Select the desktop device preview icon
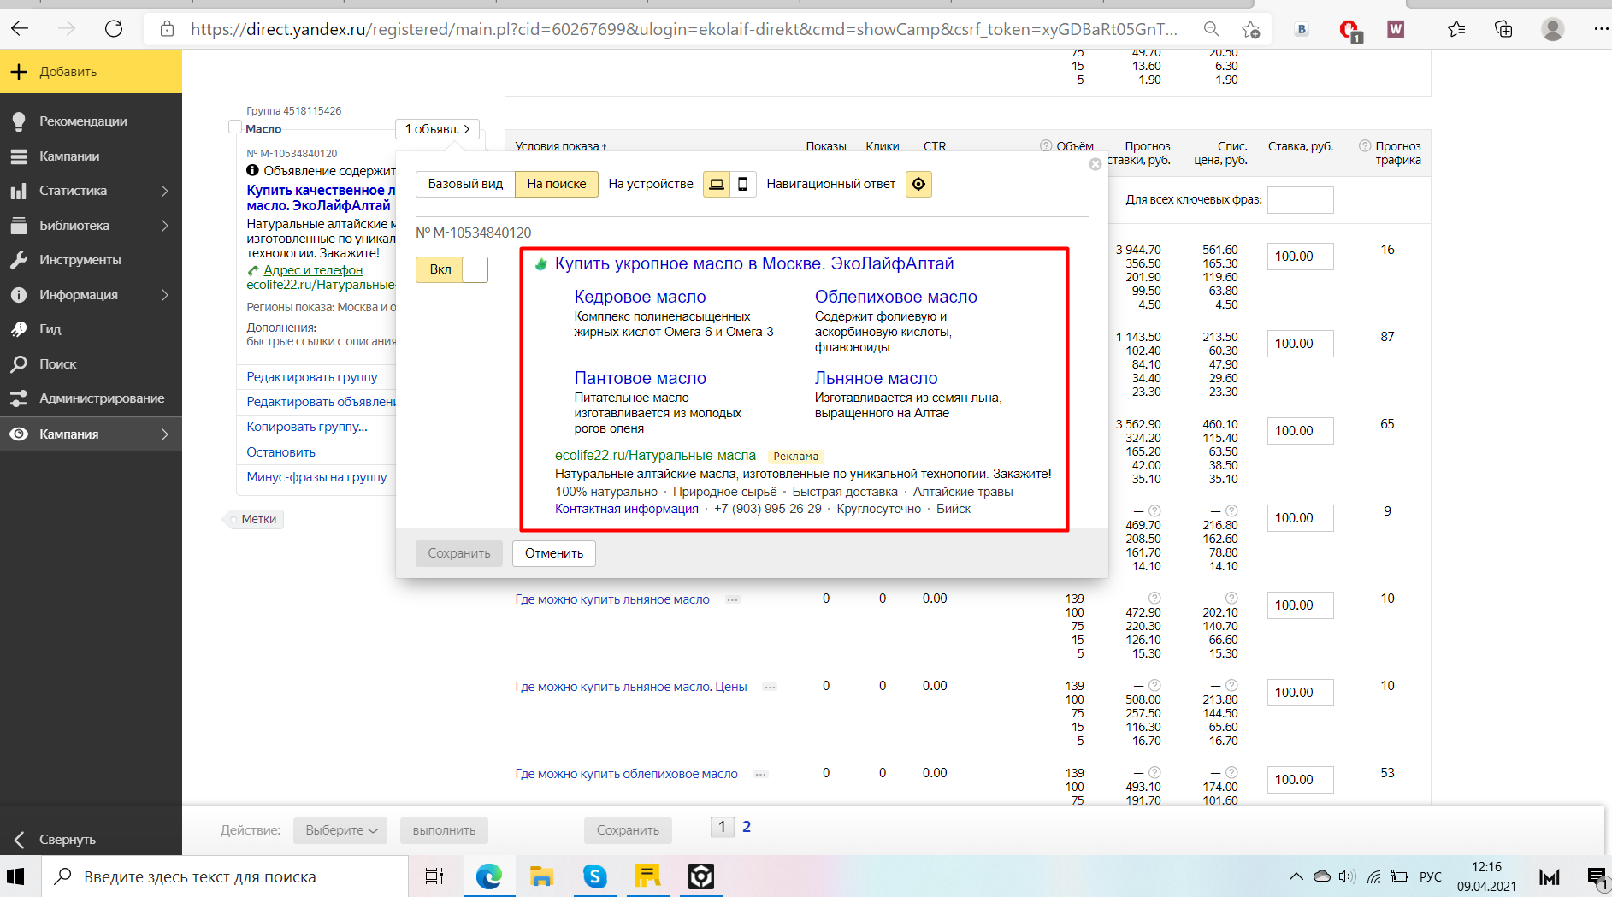1612x897 pixels. point(717,184)
